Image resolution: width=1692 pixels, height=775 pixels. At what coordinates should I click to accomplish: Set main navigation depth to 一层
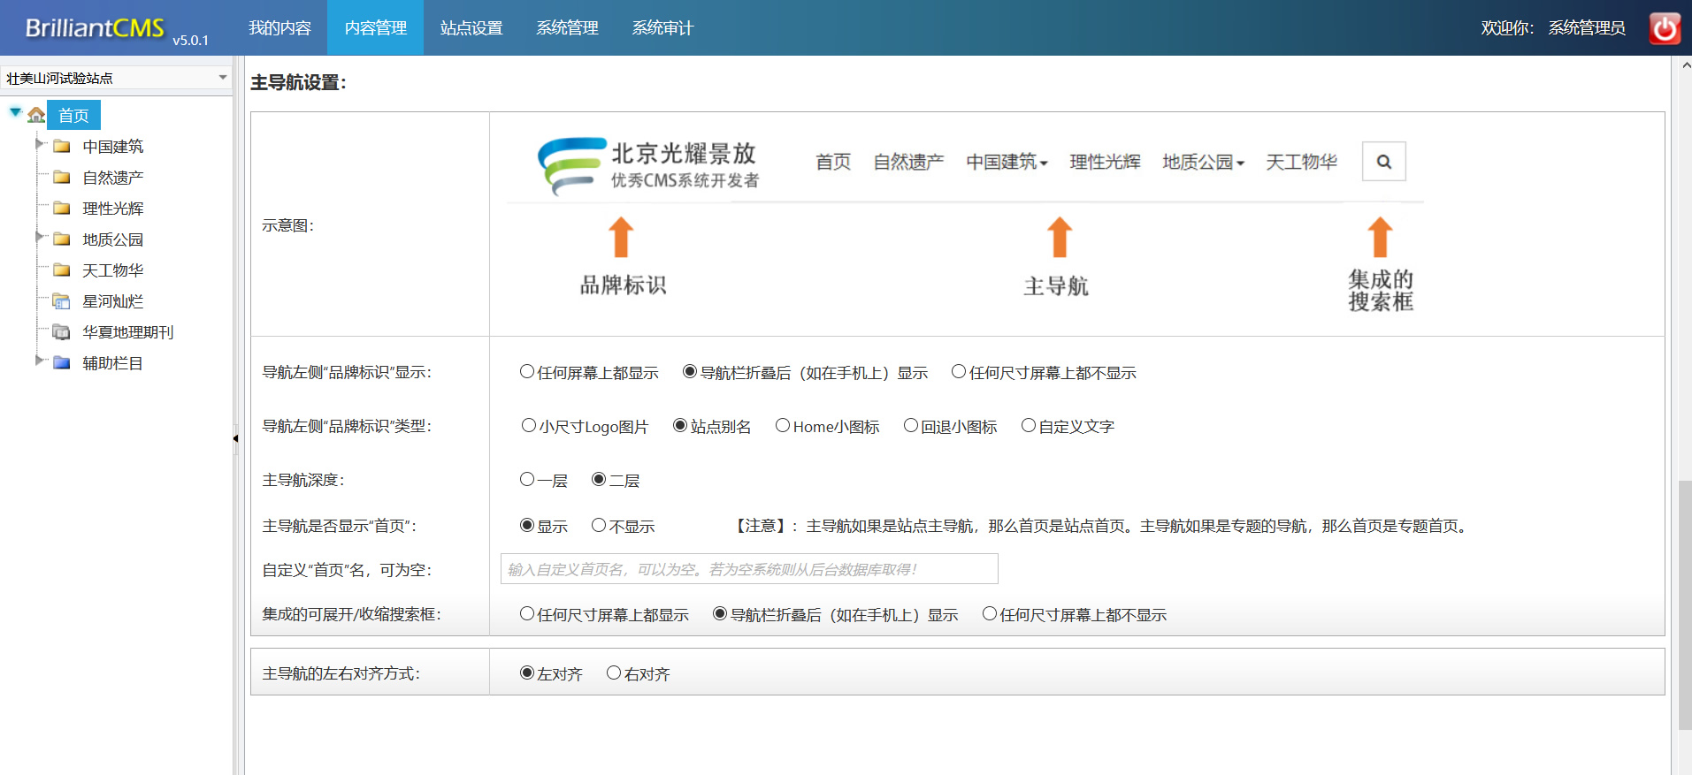527,480
